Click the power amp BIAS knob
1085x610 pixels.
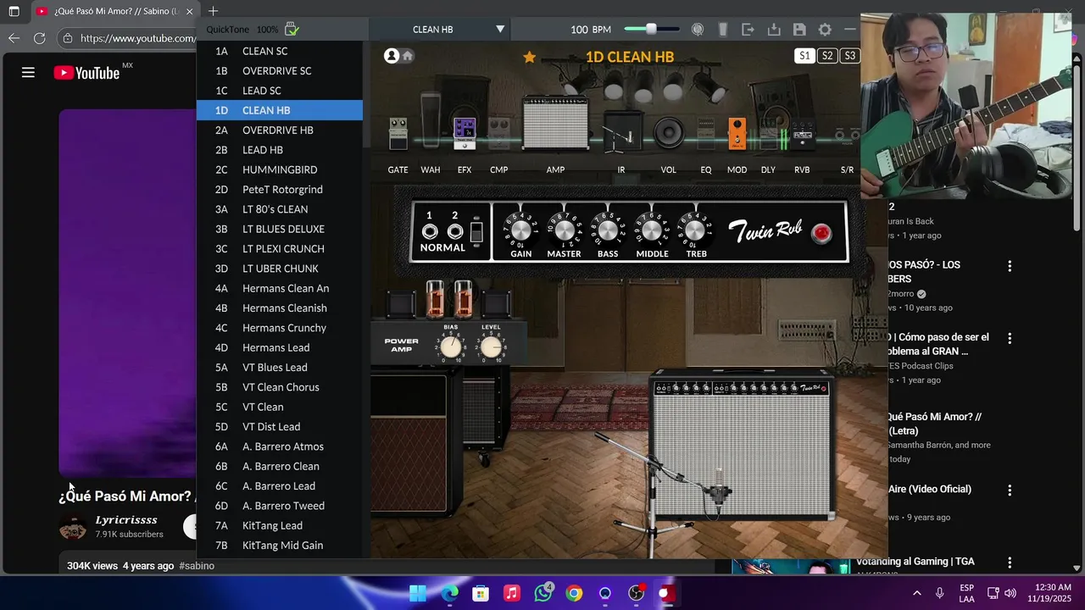coord(451,347)
